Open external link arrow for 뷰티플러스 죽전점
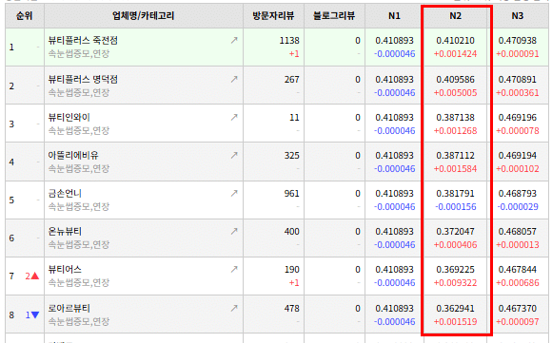Screen dimensions: 552x343 point(234,41)
